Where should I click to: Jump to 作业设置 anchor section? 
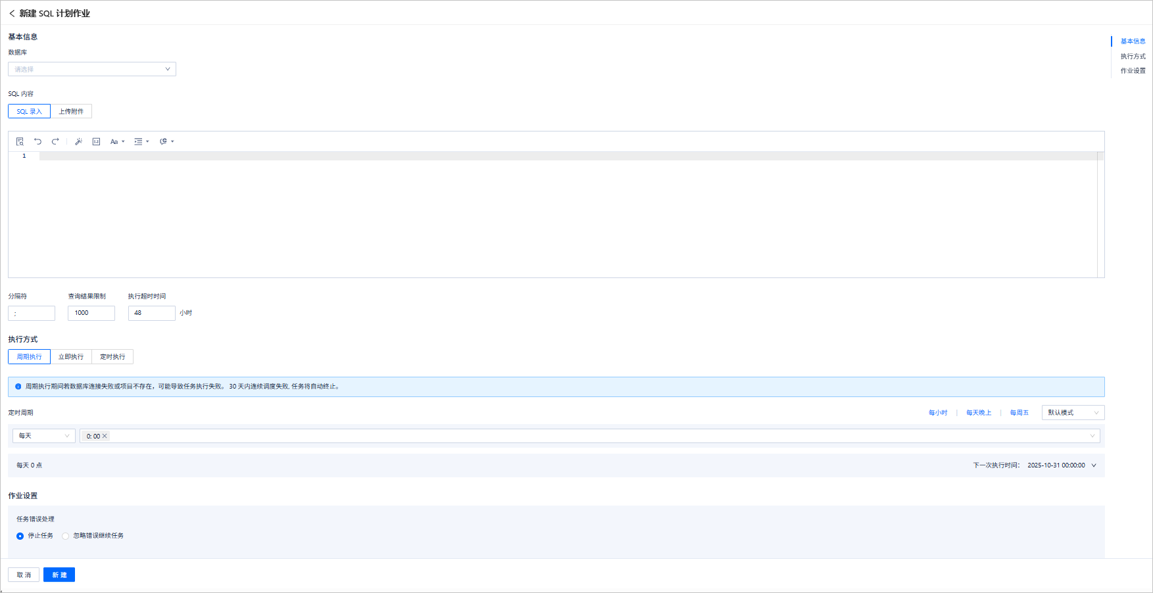click(1133, 71)
